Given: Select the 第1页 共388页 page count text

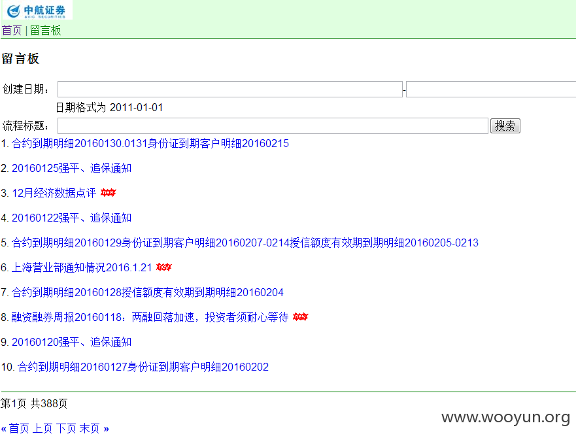Looking at the screenshot, I should coord(34,404).
